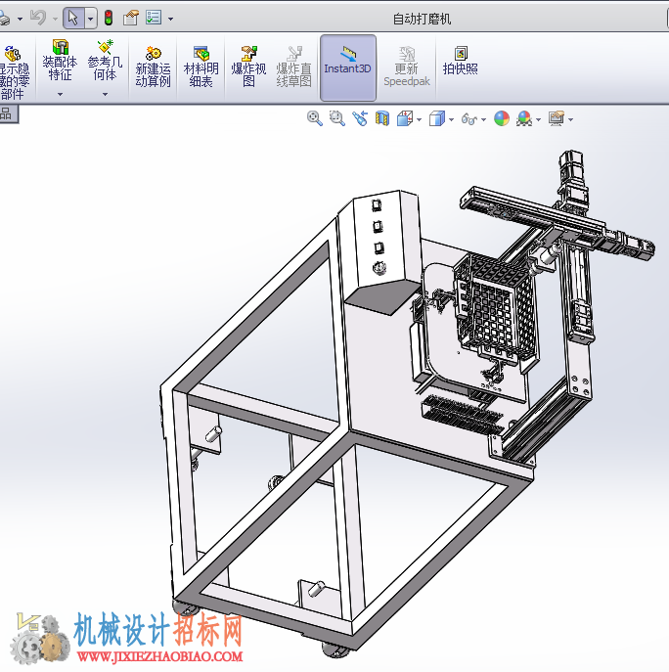Click the Zoom to Fit magnifier icon
669x672 pixels.
pyautogui.click(x=315, y=118)
